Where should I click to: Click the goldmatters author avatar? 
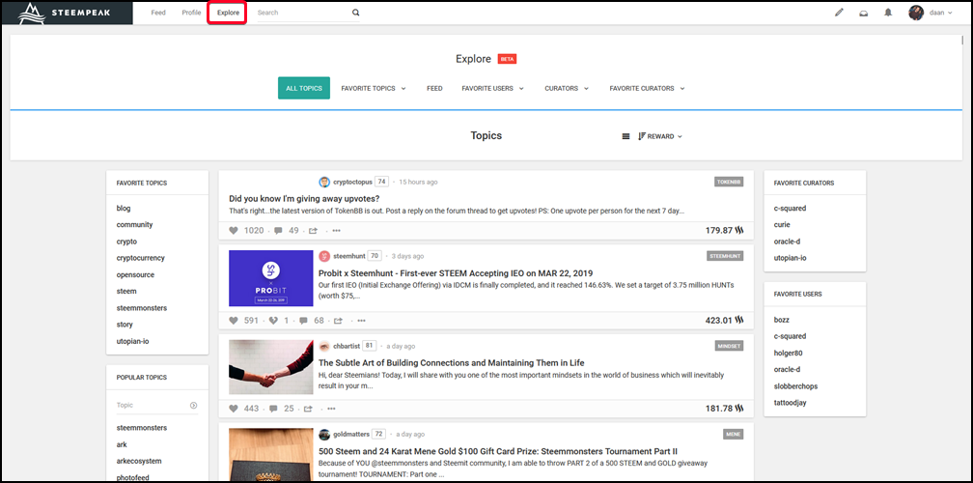pyautogui.click(x=324, y=434)
